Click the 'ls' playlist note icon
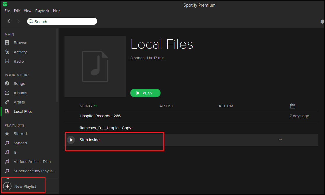The width and height of the screenshot is (325, 195). (7, 152)
